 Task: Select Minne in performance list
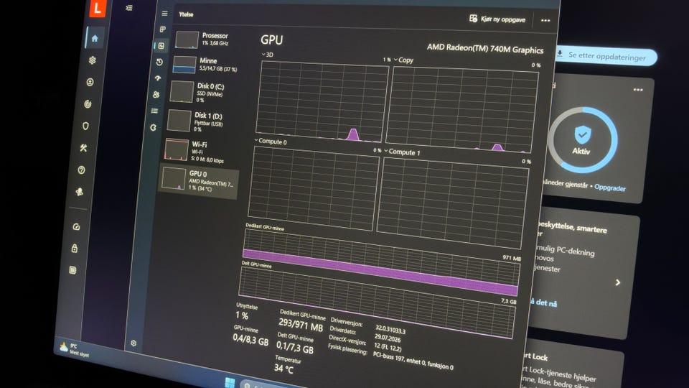pos(206,65)
